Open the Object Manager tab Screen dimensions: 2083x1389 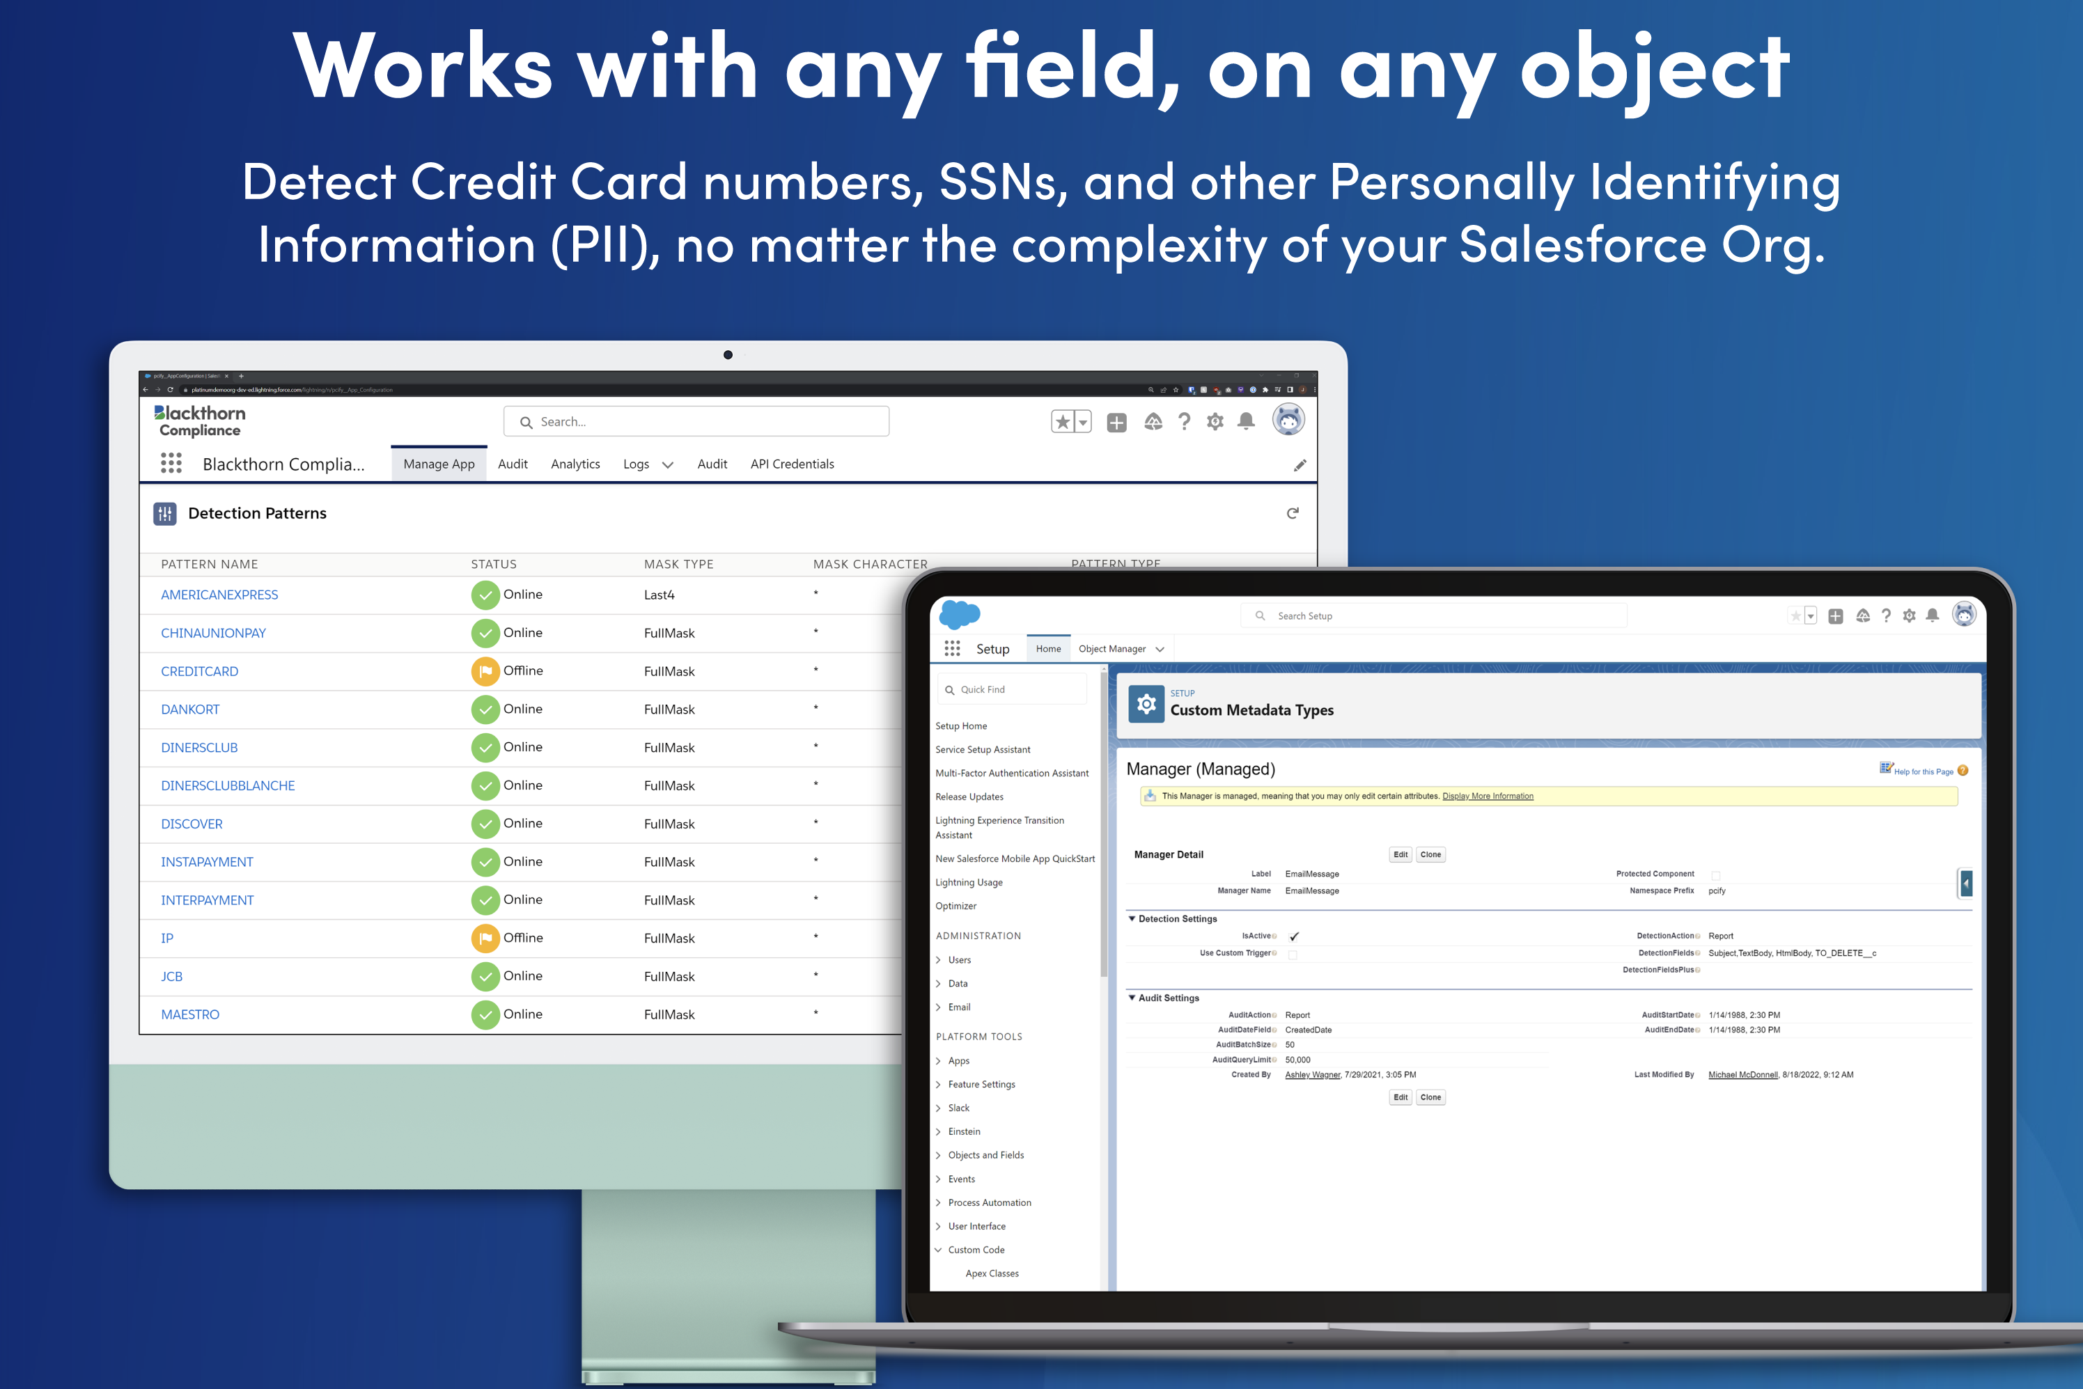point(1112,648)
